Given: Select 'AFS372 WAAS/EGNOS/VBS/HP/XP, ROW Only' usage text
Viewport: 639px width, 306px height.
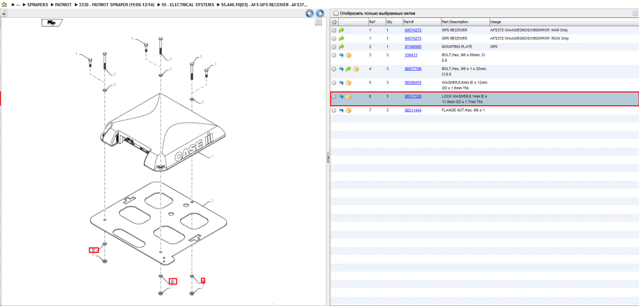Looking at the screenshot, I should coord(529,39).
